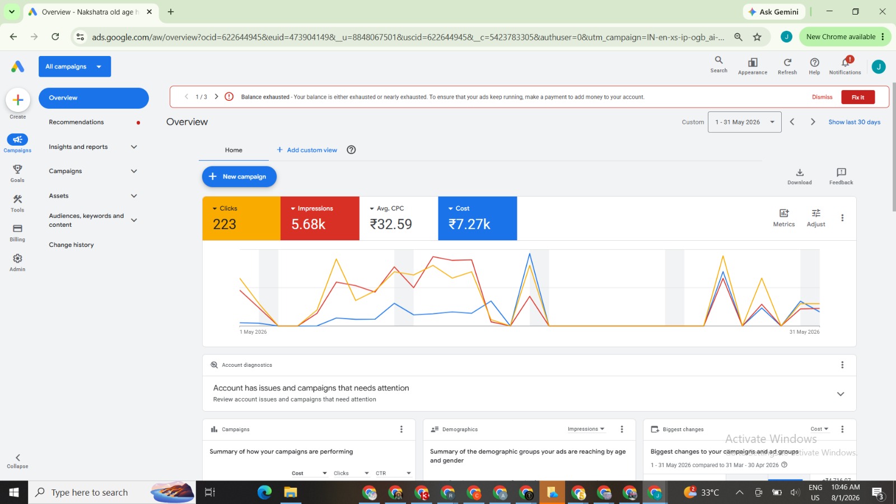Open Demographics Impressions metric dropdown
Image resolution: width=896 pixels, height=504 pixels.
click(586, 429)
